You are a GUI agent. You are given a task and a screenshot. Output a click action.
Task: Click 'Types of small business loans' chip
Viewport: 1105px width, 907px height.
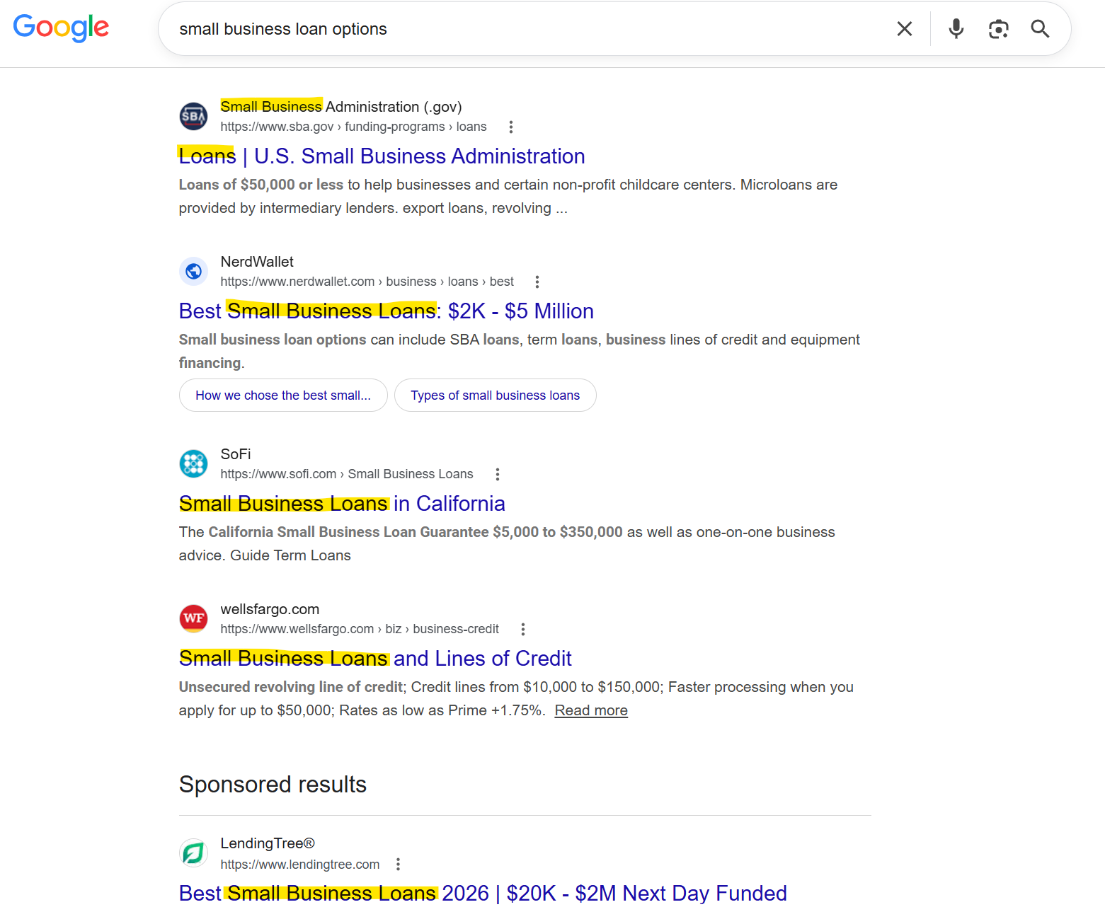click(495, 395)
